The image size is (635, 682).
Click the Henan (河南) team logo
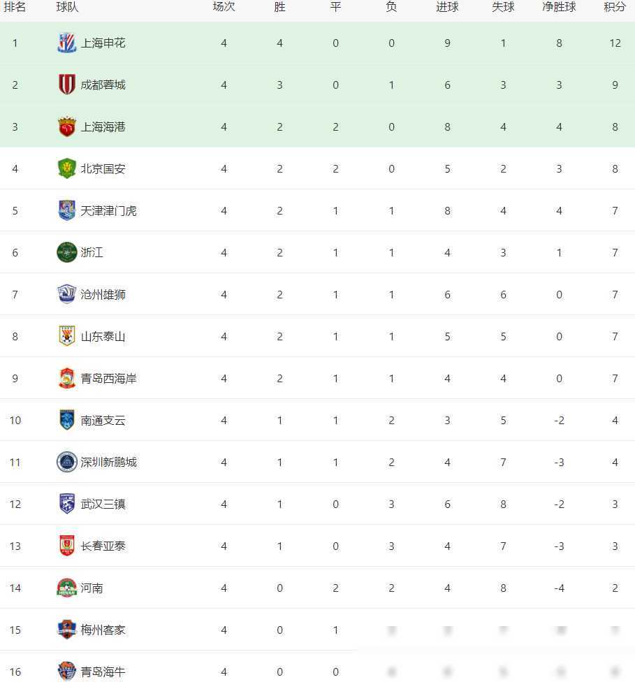tap(66, 588)
